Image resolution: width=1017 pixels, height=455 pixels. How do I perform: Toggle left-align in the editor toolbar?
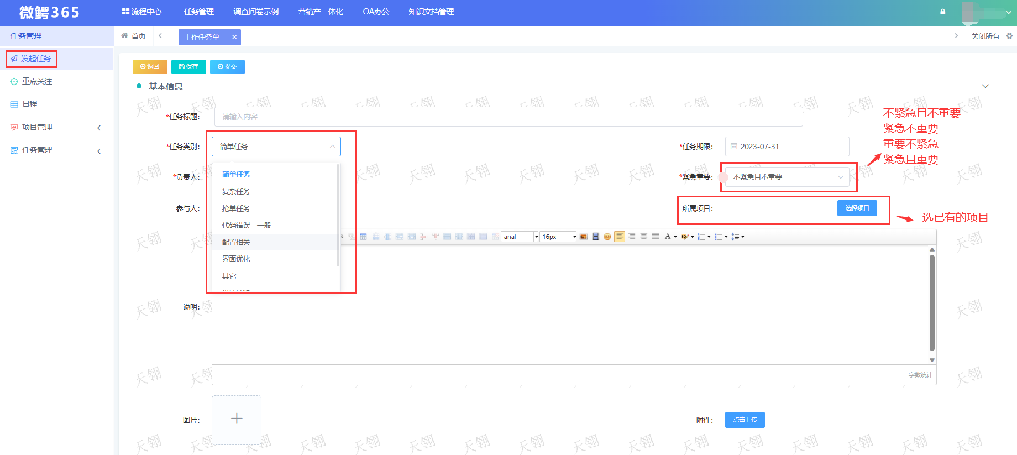[x=620, y=237]
